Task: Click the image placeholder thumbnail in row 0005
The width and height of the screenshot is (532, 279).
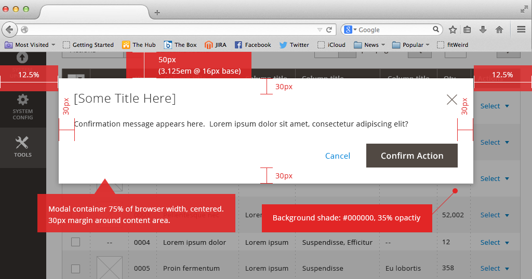Action: click(x=110, y=268)
